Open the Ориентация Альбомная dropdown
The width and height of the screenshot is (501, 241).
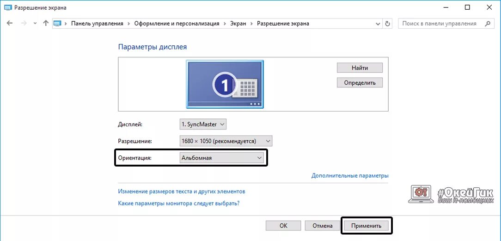tap(221, 158)
